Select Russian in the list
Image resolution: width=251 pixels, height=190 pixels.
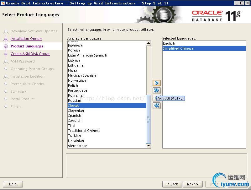click(x=107, y=100)
